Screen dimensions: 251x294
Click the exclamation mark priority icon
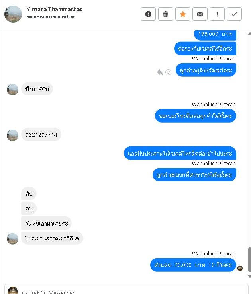coord(217,14)
